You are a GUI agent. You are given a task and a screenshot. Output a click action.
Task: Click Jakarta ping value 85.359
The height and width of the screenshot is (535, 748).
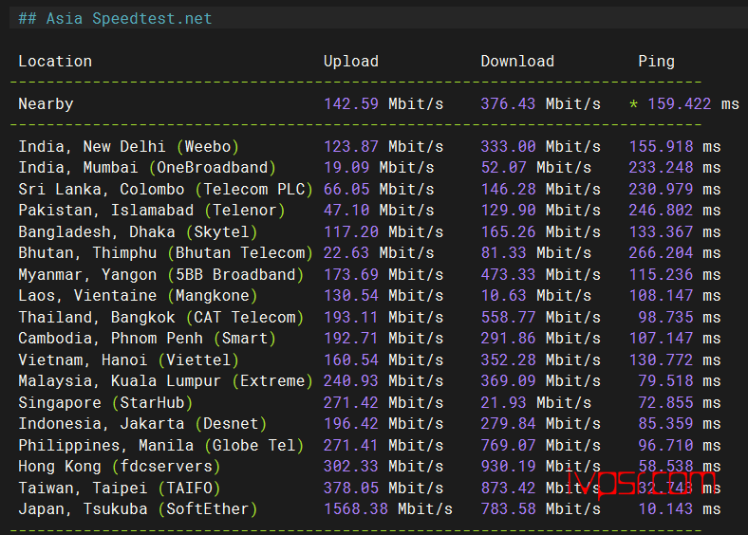point(665,423)
